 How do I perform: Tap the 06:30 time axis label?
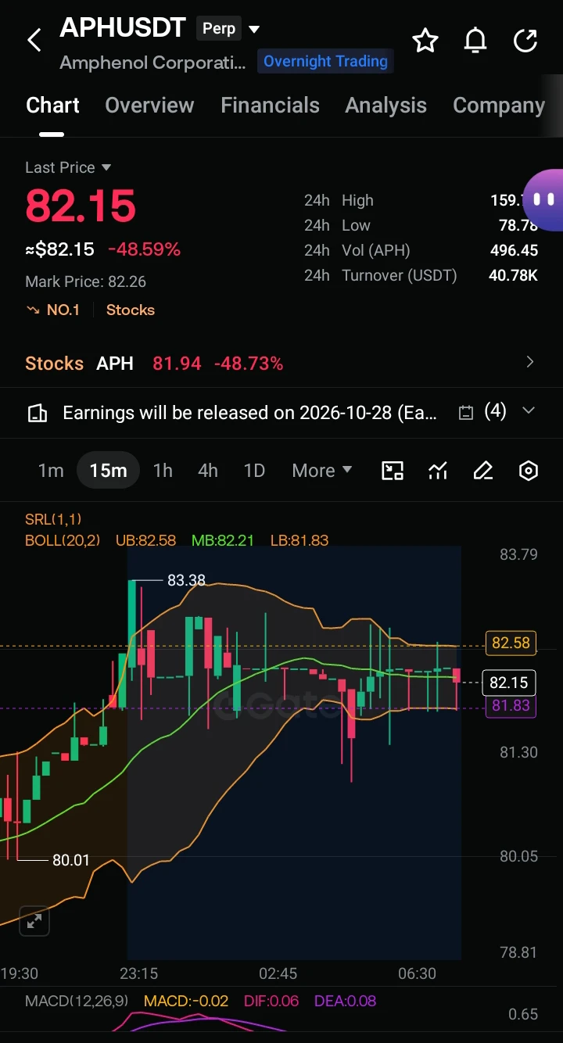(417, 973)
